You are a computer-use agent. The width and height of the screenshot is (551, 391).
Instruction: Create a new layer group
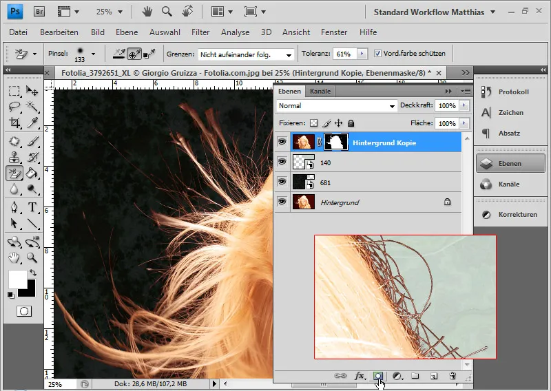coord(415,376)
